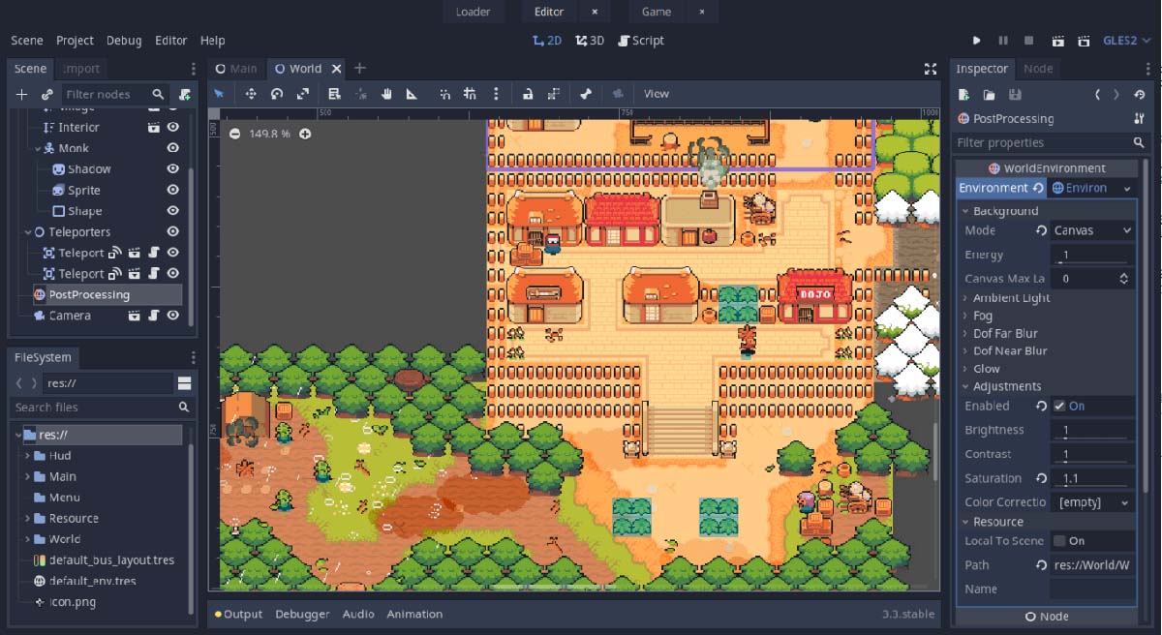Toggle distraction-free mode in viewport
This screenshot has height=635, width=1162.
(x=931, y=69)
